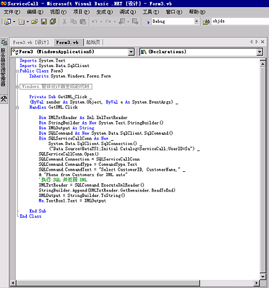Click the Cut scissors icon
269x288 pixels.
[x=65, y=22]
